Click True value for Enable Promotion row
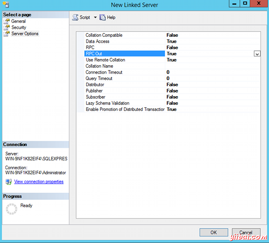This screenshot has width=269, height=243. [172, 109]
